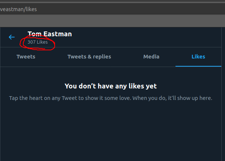
Task: Click the 'You don't have any likes yet' heading
Action: point(110,86)
